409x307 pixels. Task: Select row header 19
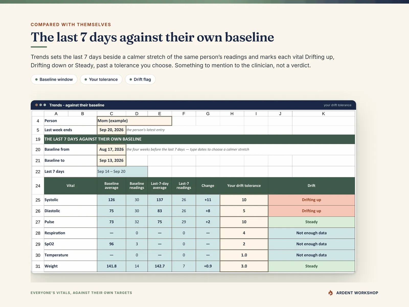click(38, 139)
